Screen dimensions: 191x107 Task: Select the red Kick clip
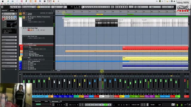(x=155, y=48)
